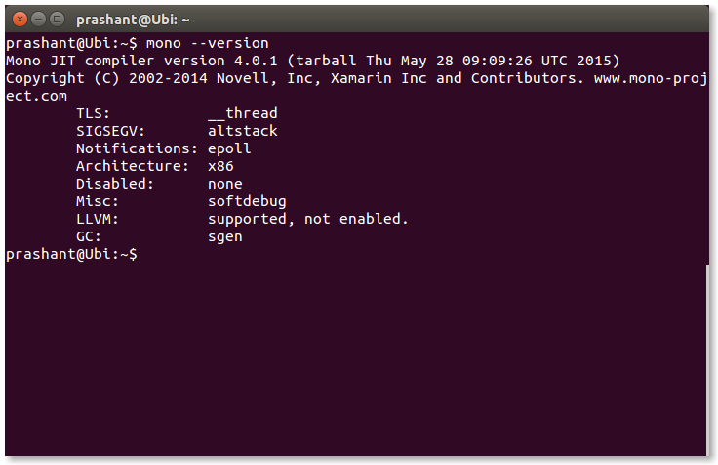Minimize the terminal window
718x465 pixels.
click(x=38, y=20)
